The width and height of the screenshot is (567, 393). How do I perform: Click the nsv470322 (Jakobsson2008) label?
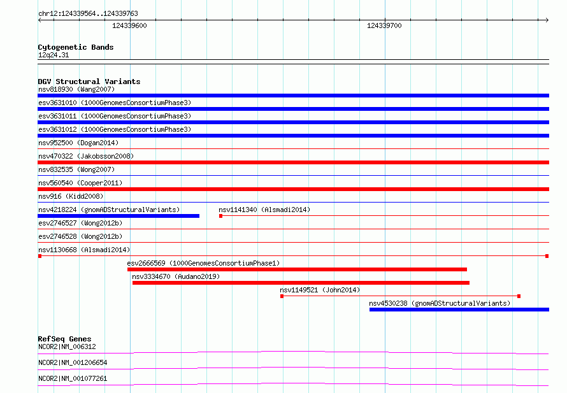coord(86,156)
